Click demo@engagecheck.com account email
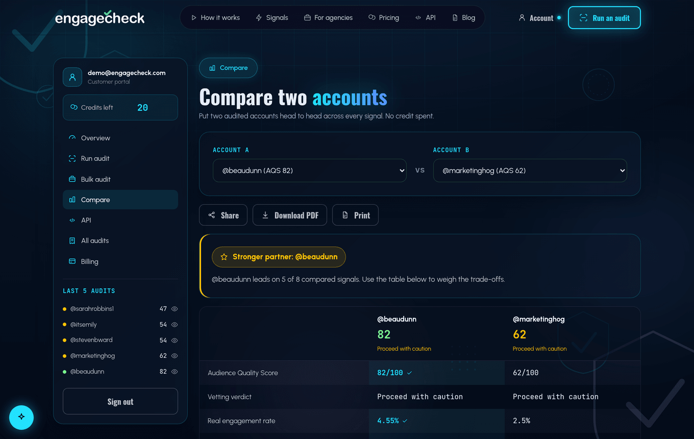Viewport: 694px width, 439px height. (x=127, y=72)
